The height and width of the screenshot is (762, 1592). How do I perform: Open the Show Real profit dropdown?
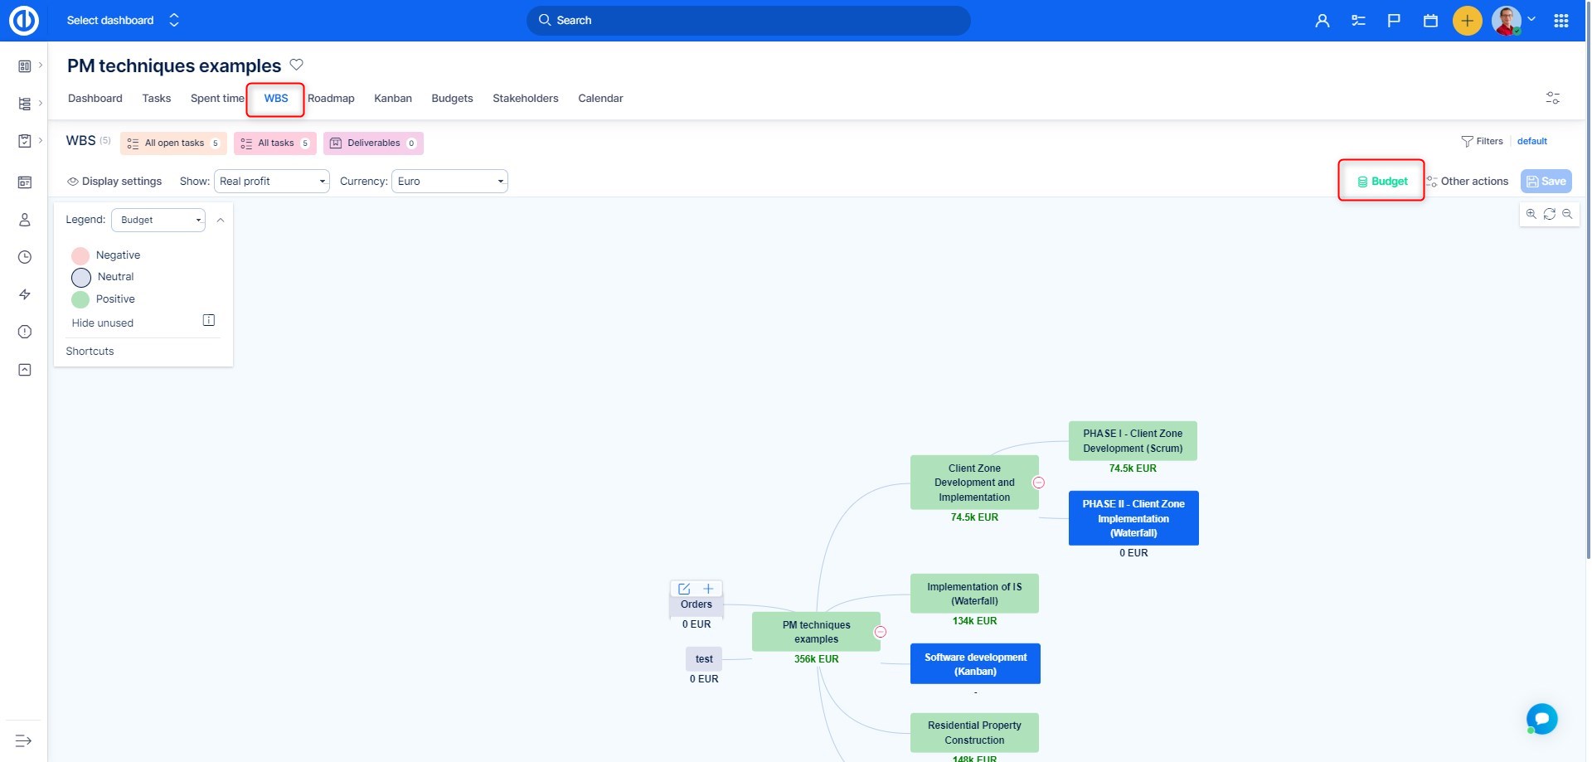[x=272, y=182]
